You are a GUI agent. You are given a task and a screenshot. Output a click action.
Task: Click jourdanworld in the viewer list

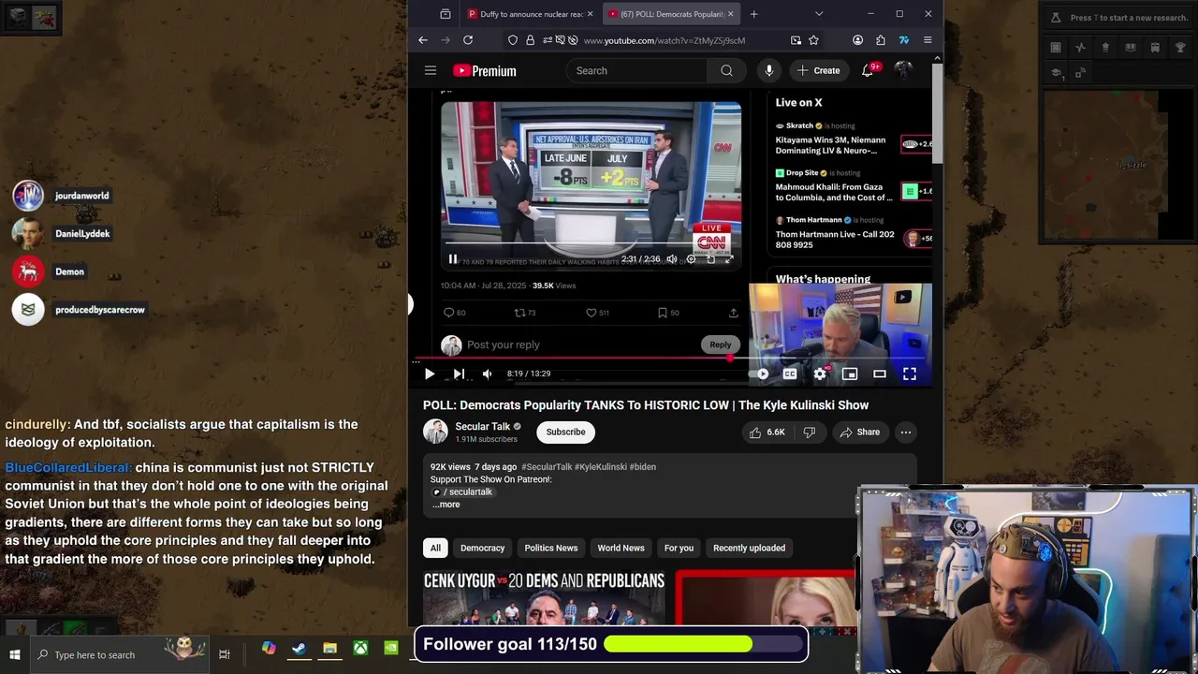(x=82, y=196)
